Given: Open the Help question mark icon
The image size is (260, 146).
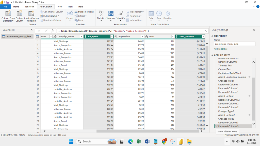Looking at the screenshot, I should (x=258, y=7).
